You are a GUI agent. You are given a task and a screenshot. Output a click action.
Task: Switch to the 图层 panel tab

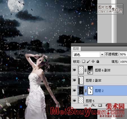(76, 49)
